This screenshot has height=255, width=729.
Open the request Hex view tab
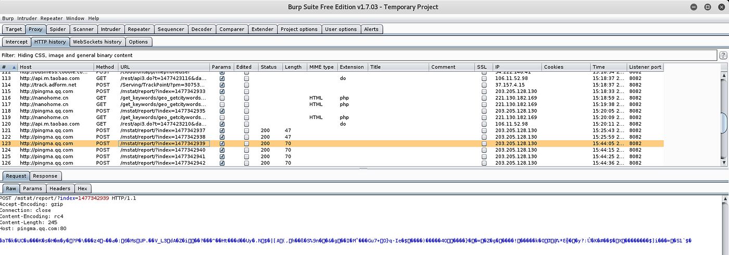coord(83,189)
